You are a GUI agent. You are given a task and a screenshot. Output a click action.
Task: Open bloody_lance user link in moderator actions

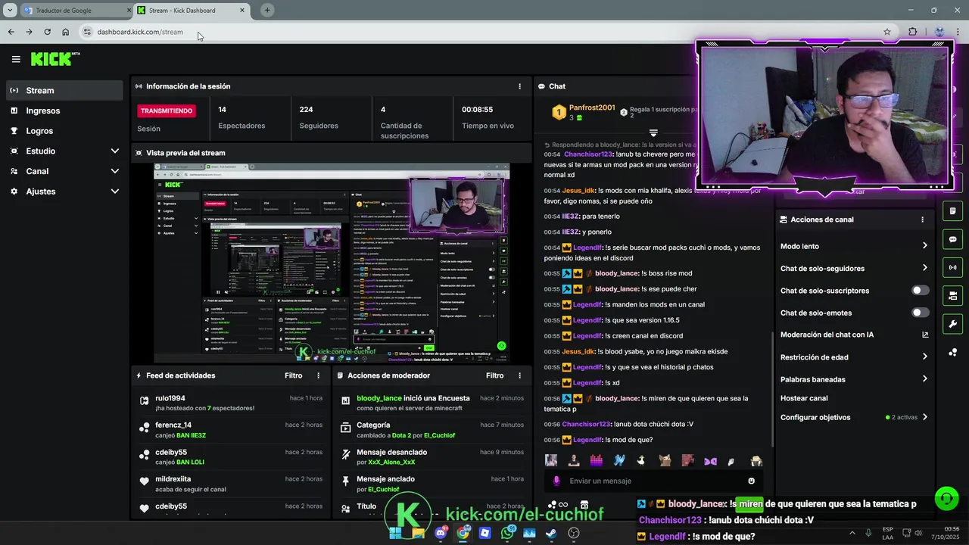(x=379, y=398)
